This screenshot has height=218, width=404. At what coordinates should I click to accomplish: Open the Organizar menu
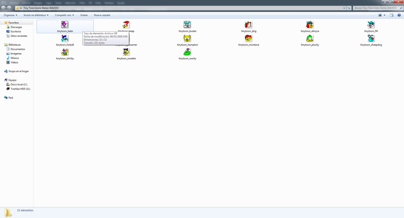(x=11, y=15)
